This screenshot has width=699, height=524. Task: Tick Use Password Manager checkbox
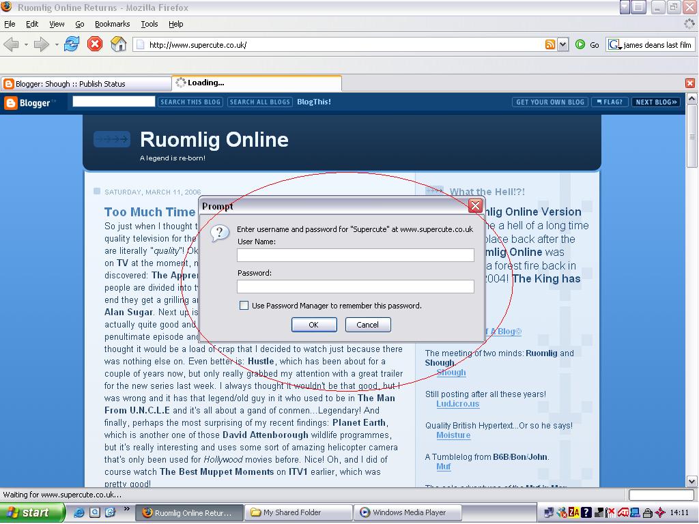click(244, 305)
